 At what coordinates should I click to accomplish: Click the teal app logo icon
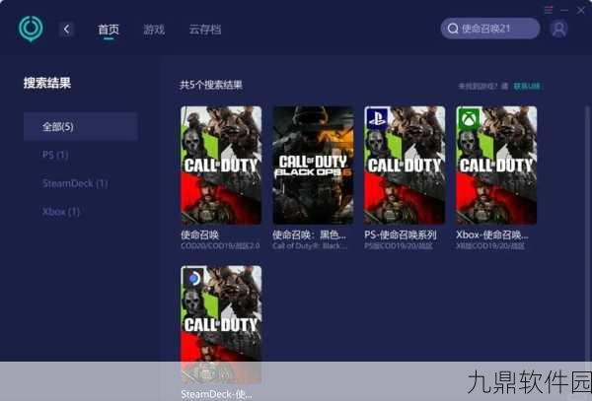(x=31, y=29)
